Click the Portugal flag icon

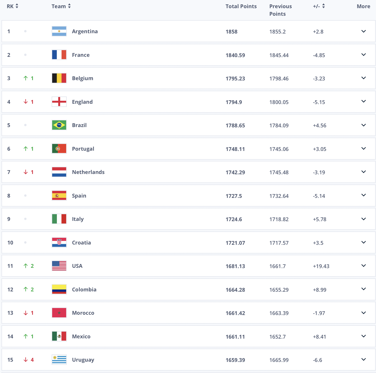pos(59,149)
